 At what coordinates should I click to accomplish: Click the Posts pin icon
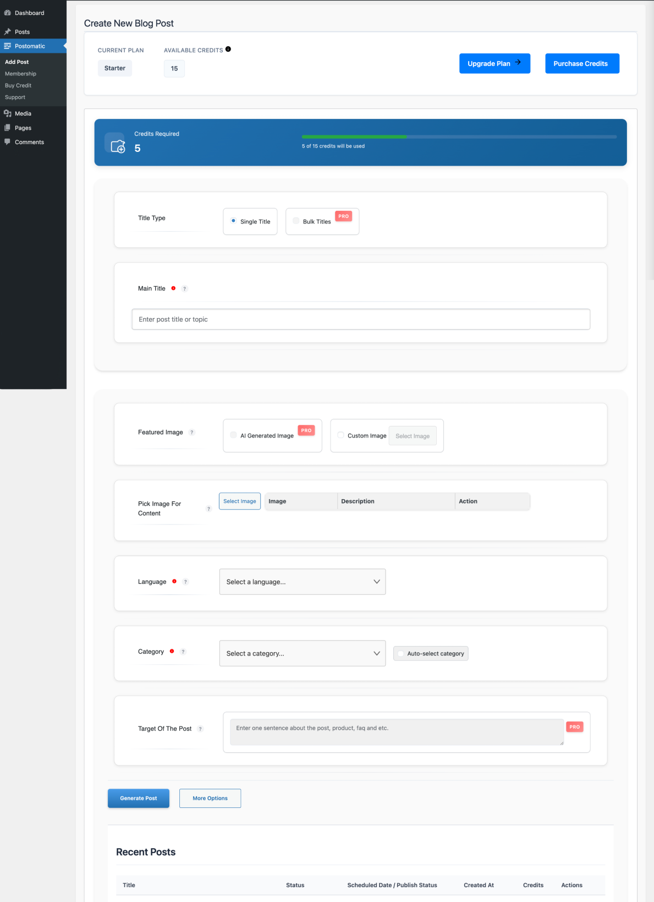coord(8,32)
